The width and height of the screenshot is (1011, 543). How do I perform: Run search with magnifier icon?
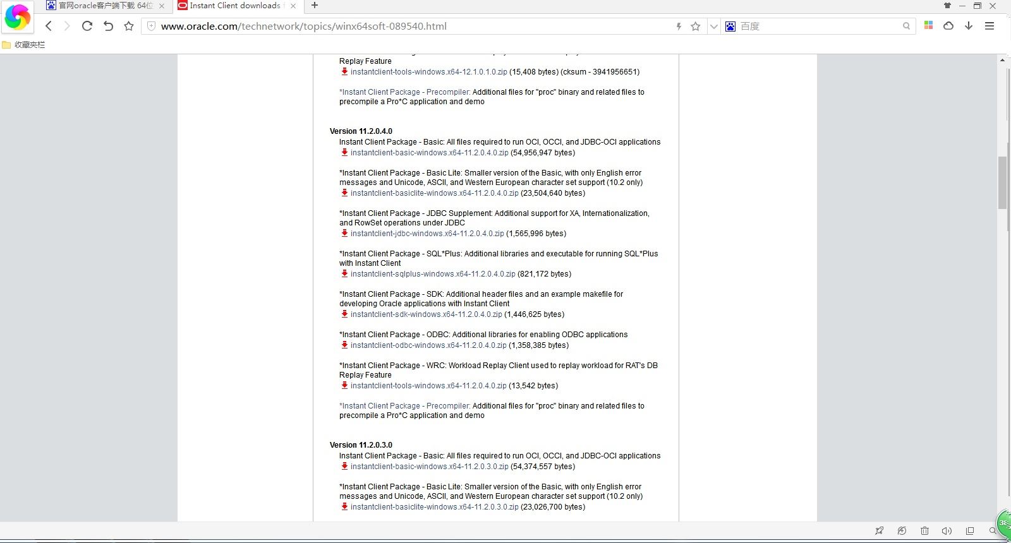pyautogui.click(x=907, y=26)
